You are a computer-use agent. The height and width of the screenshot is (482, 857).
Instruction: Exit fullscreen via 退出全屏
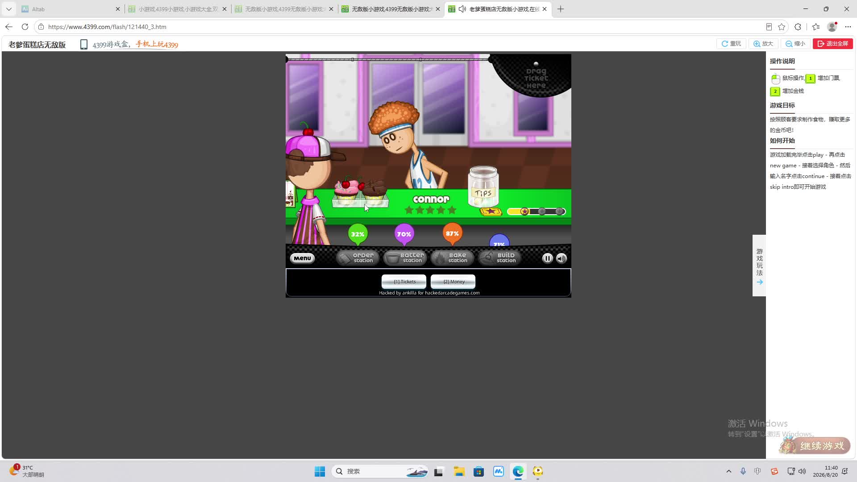click(833, 44)
